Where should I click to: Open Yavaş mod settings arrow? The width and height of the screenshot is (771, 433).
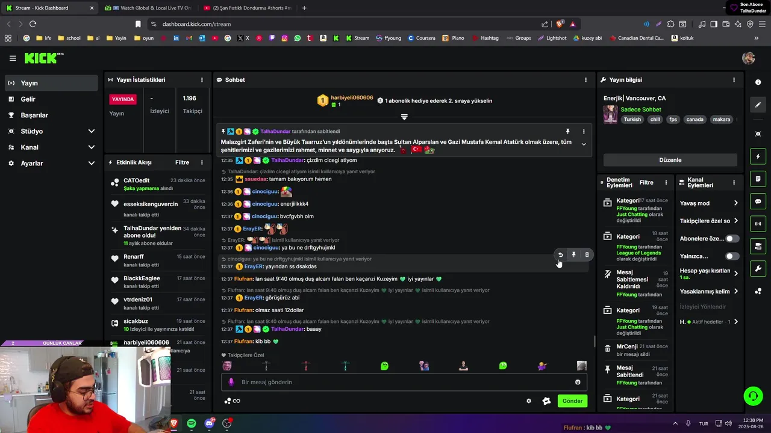tap(735, 203)
